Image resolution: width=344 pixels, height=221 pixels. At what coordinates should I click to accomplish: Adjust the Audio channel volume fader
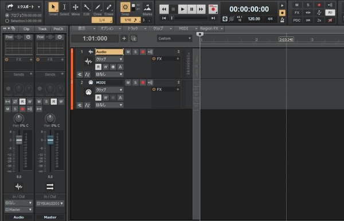[19, 140]
